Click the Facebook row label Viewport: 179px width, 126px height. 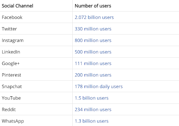pos(12,17)
